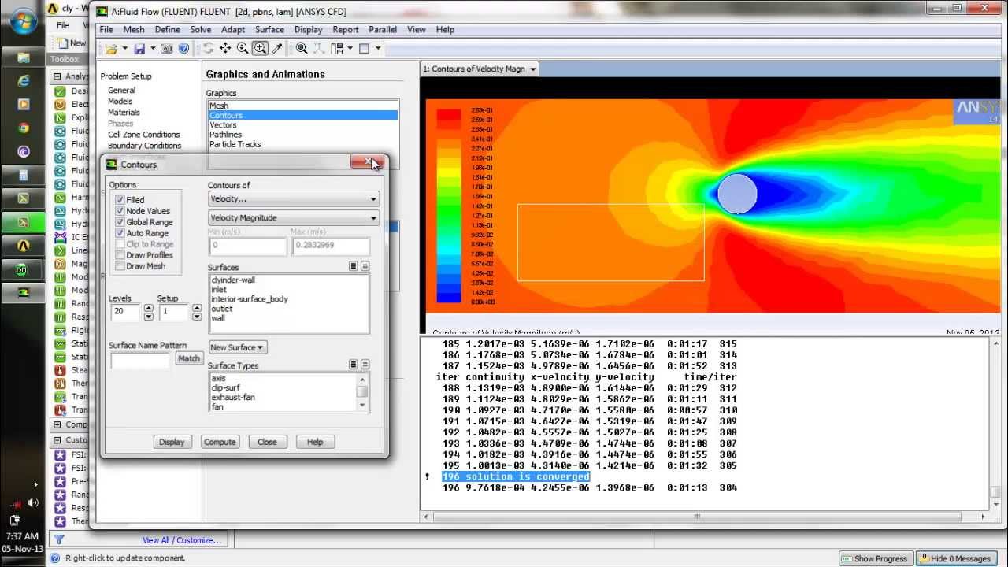Click the Hide 0 Messages button
Screen dimensions: 1008x567
[954, 558]
